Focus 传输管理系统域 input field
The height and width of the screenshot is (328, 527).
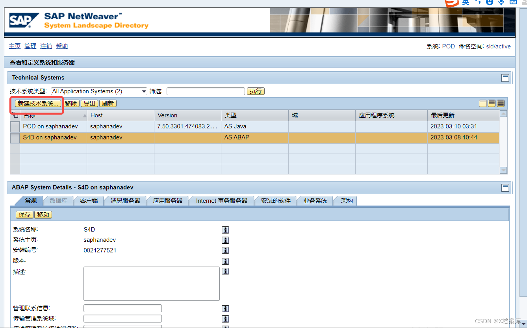[x=122, y=319]
